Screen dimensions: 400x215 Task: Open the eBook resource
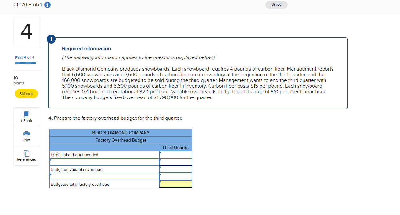point(26,117)
